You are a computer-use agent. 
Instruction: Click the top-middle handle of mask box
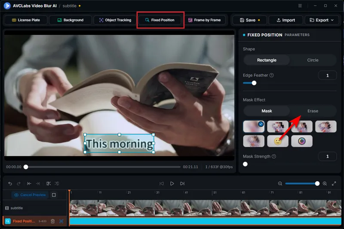point(120,134)
